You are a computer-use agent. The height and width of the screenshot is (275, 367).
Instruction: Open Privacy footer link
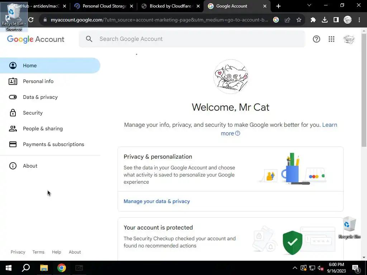pos(18,252)
